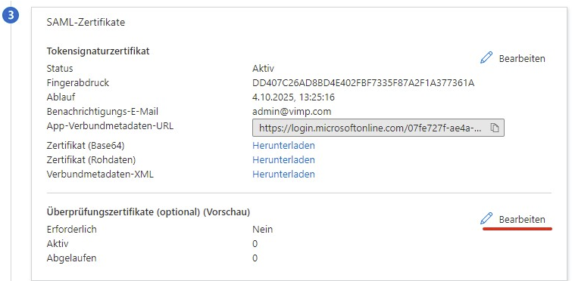Click the blue step 3 badge
The height and width of the screenshot is (281, 572).
point(11,17)
